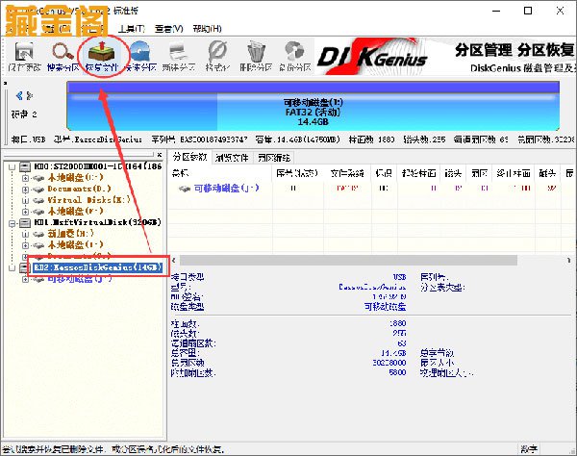The image size is (577, 456).
Task: Click the 文件系统 column header
Action: pos(347,172)
